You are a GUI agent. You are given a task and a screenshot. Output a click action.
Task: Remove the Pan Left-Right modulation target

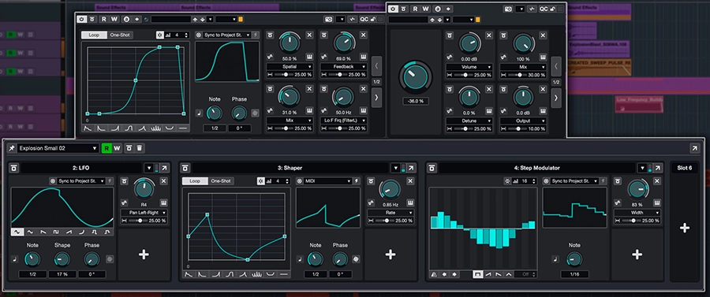163,181
